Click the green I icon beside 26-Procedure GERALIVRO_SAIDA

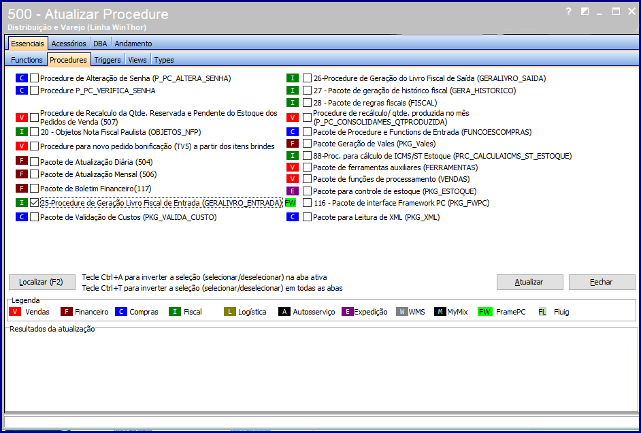pyautogui.click(x=293, y=78)
